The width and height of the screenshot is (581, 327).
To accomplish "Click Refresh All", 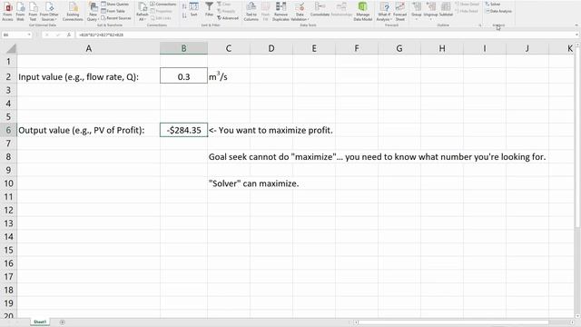I will [x=143, y=12].
